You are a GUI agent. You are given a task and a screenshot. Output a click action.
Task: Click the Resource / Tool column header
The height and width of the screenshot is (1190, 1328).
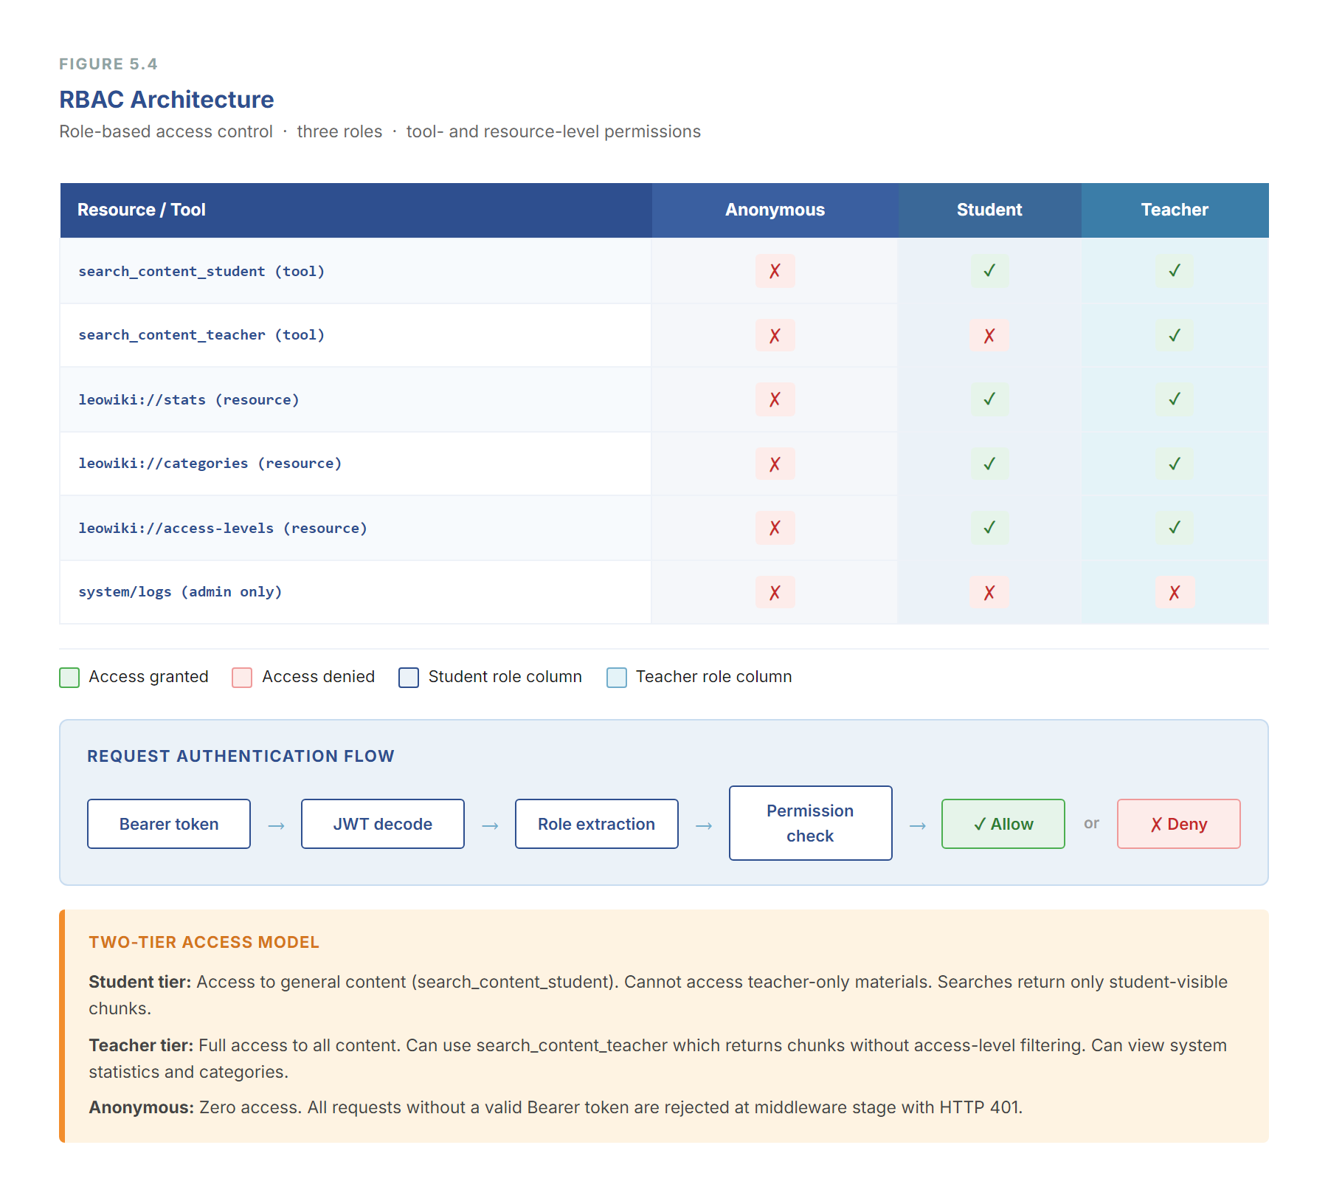point(356,210)
